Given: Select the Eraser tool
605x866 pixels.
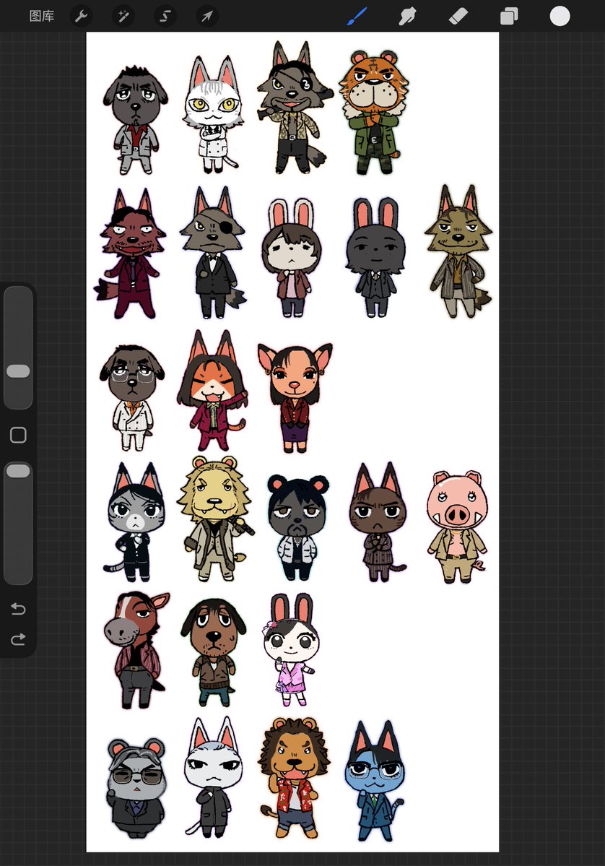Looking at the screenshot, I should (x=458, y=16).
